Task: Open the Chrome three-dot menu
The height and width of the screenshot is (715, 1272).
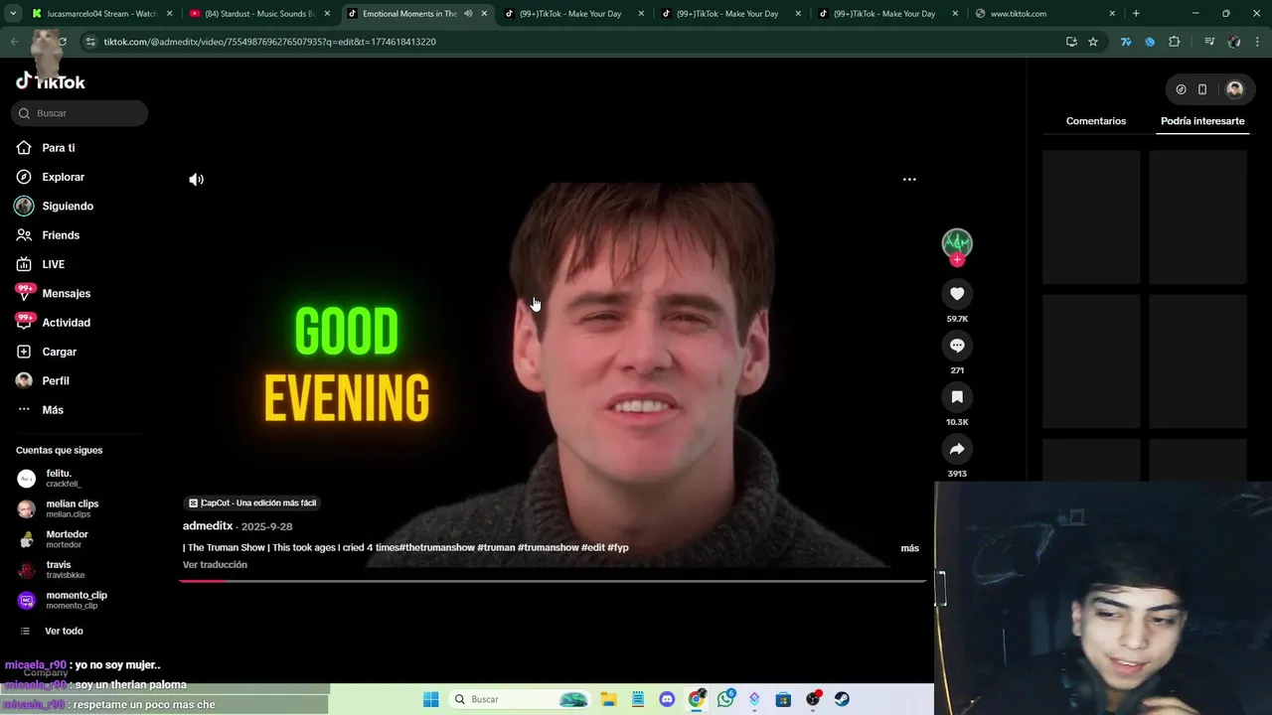Action: pos(1258,42)
